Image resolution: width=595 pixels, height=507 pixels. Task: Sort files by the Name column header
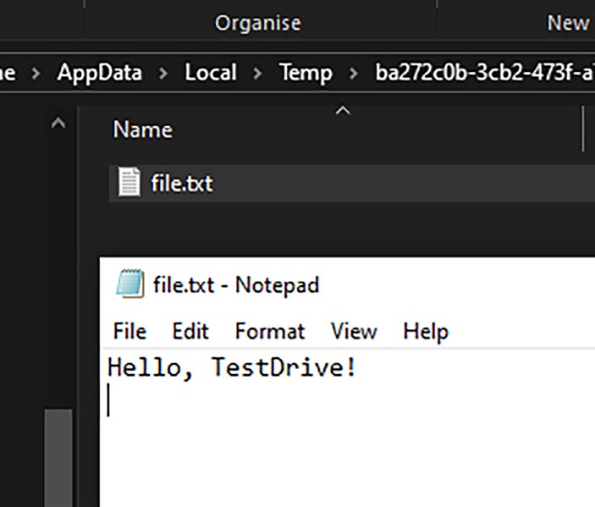point(143,130)
